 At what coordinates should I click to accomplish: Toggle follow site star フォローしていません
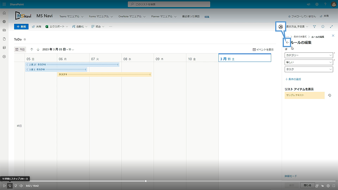(x=302, y=16)
